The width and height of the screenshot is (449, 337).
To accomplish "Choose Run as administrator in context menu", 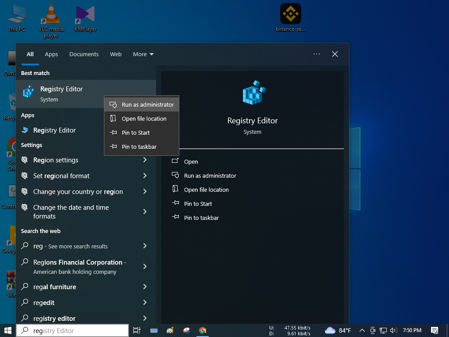I will coord(142,104).
